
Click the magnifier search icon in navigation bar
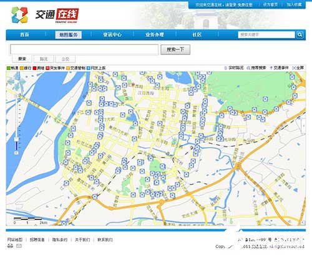pyautogui.click(x=300, y=34)
